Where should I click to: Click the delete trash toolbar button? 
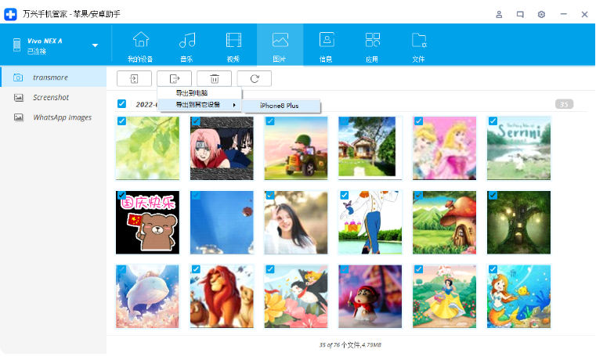click(214, 78)
